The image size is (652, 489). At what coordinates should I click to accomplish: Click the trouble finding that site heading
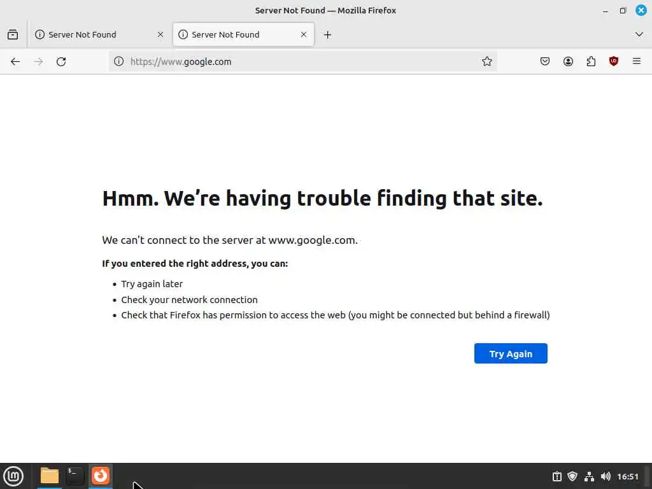pos(322,198)
